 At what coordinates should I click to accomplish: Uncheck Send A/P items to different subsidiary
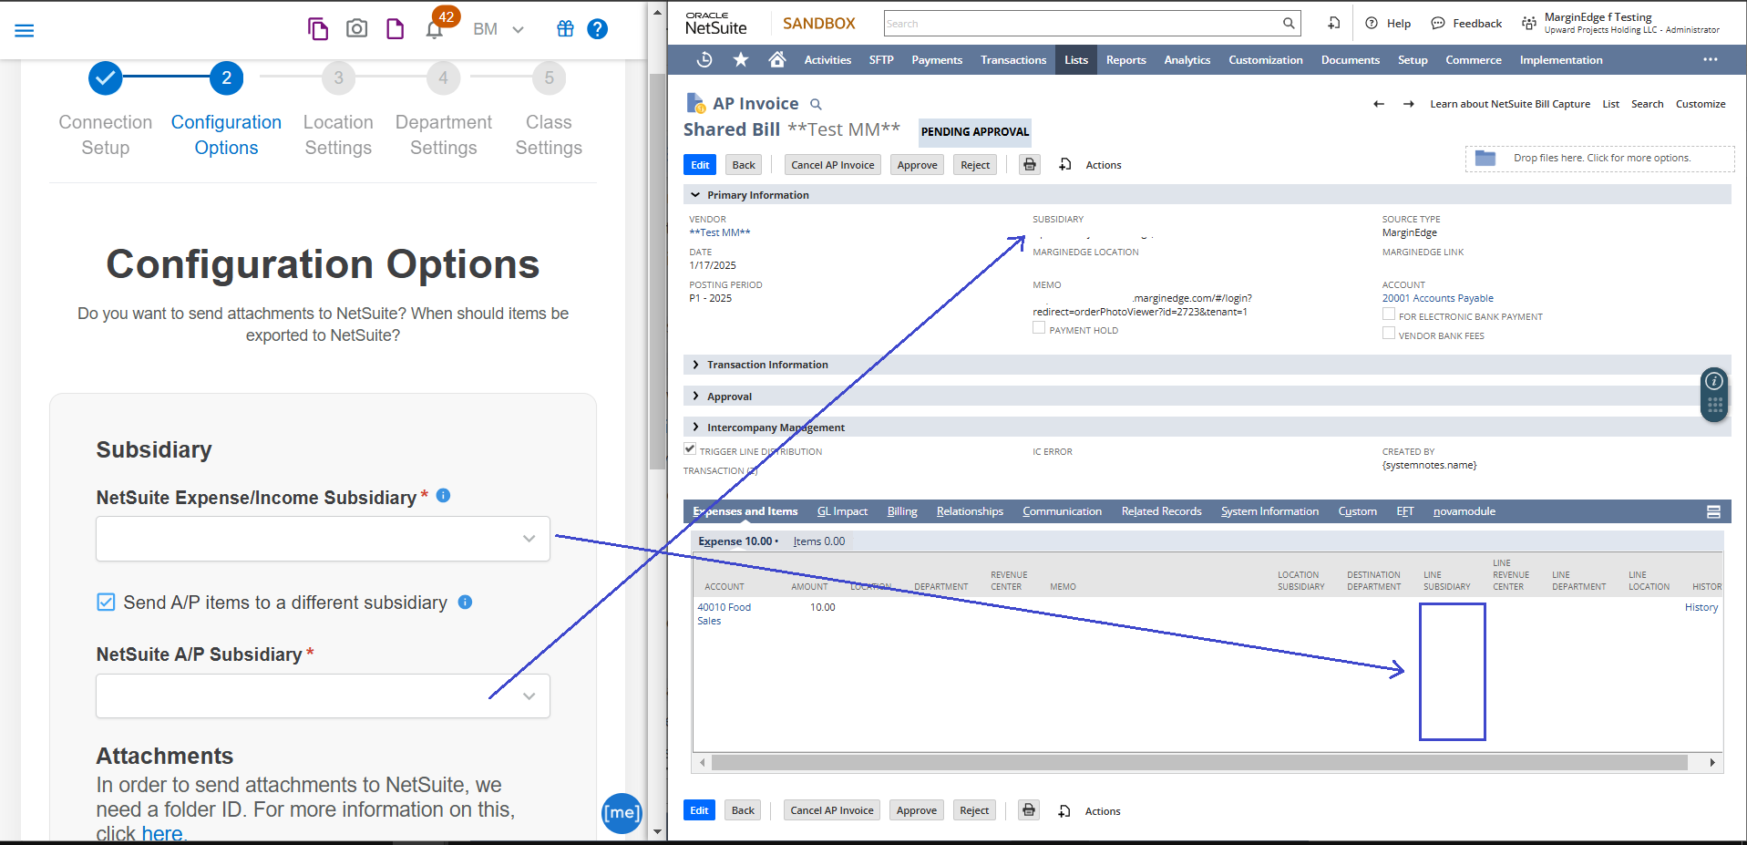[107, 603]
